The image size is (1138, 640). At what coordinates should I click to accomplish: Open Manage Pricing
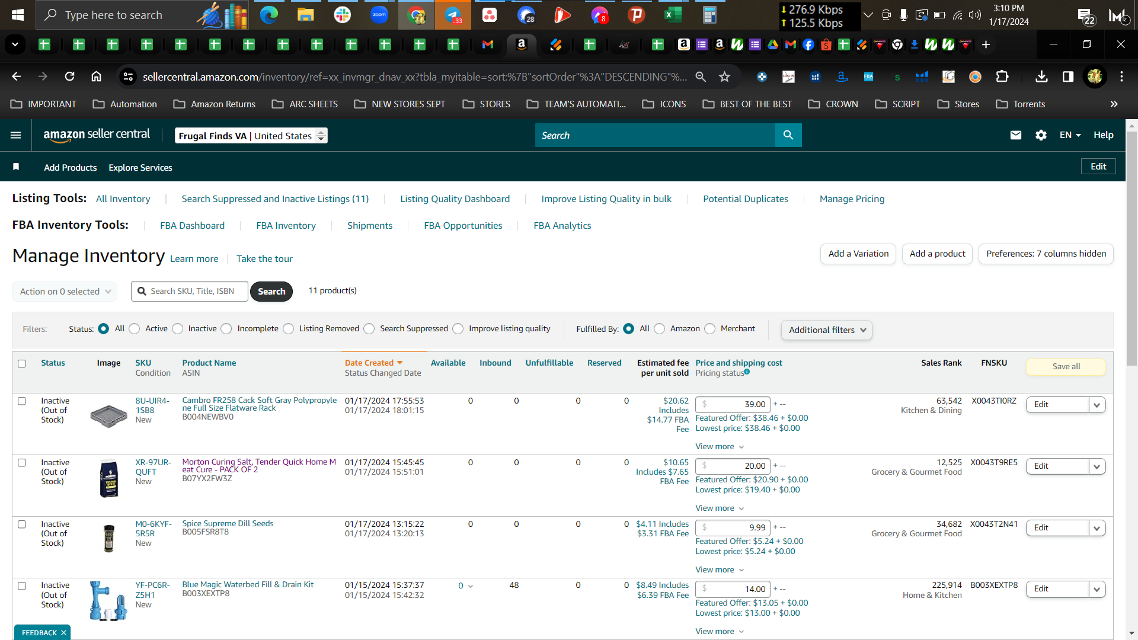coord(852,199)
